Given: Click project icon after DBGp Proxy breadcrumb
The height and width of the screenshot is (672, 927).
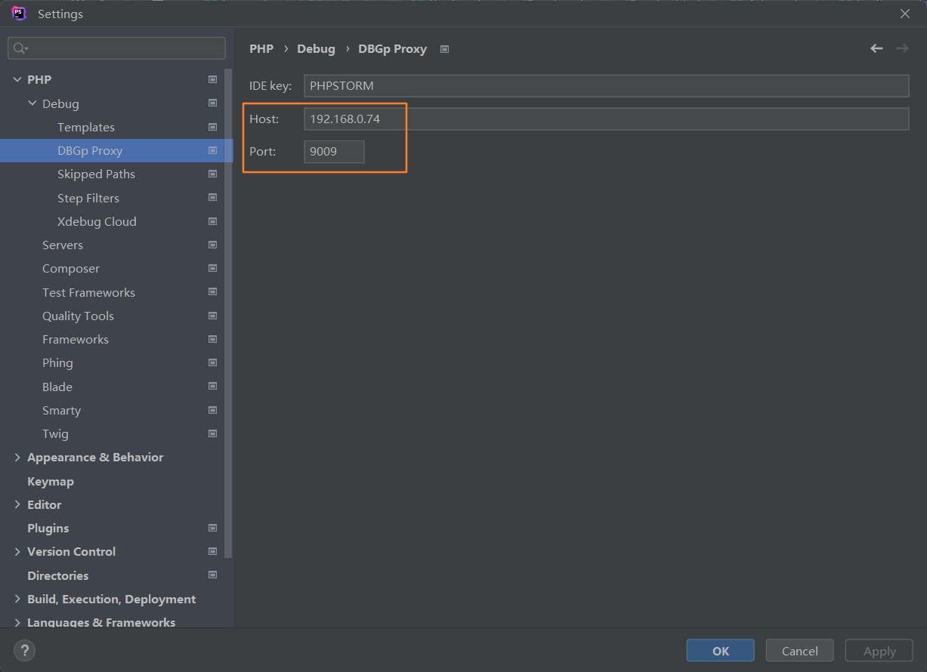Looking at the screenshot, I should tap(444, 49).
